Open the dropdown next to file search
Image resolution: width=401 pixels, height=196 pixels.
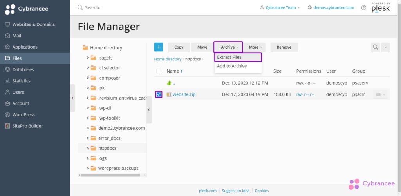[386, 47]
